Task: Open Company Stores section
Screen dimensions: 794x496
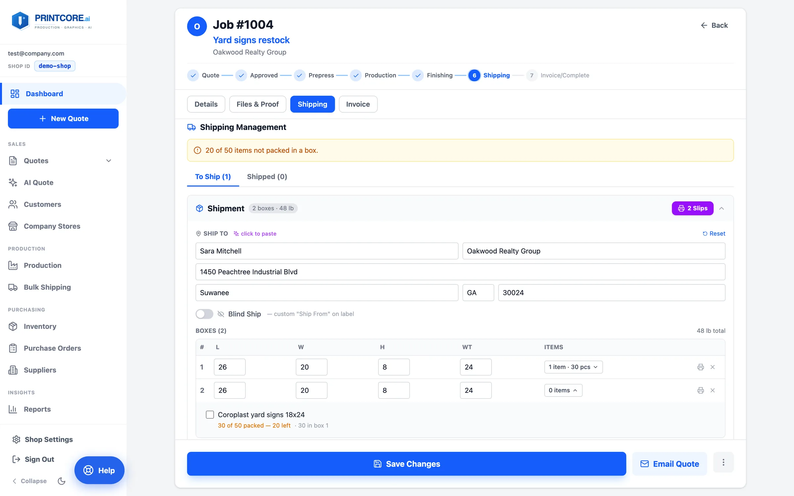Action: [52, 226]
